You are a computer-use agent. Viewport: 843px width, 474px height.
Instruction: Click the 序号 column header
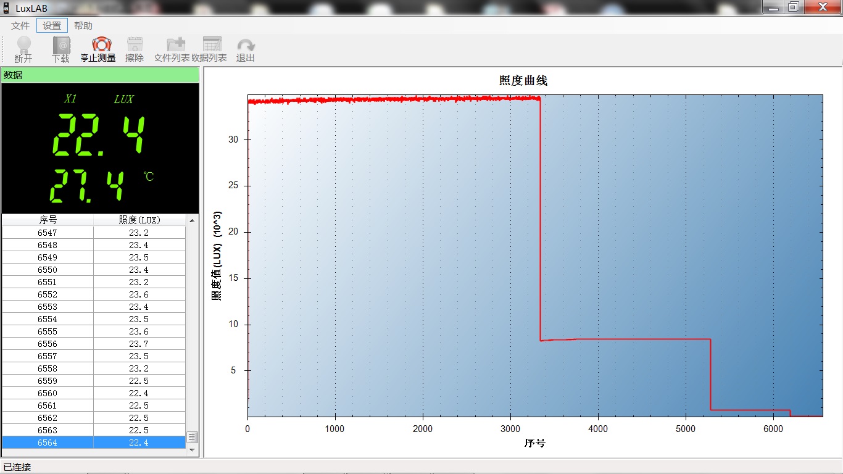(x=48, y=220)
